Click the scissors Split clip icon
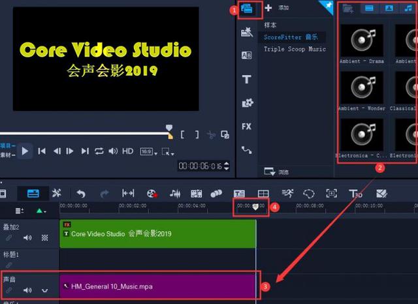The height and width of the screenshot is (304, 418). pyautogui.click(x=211, y=135)
